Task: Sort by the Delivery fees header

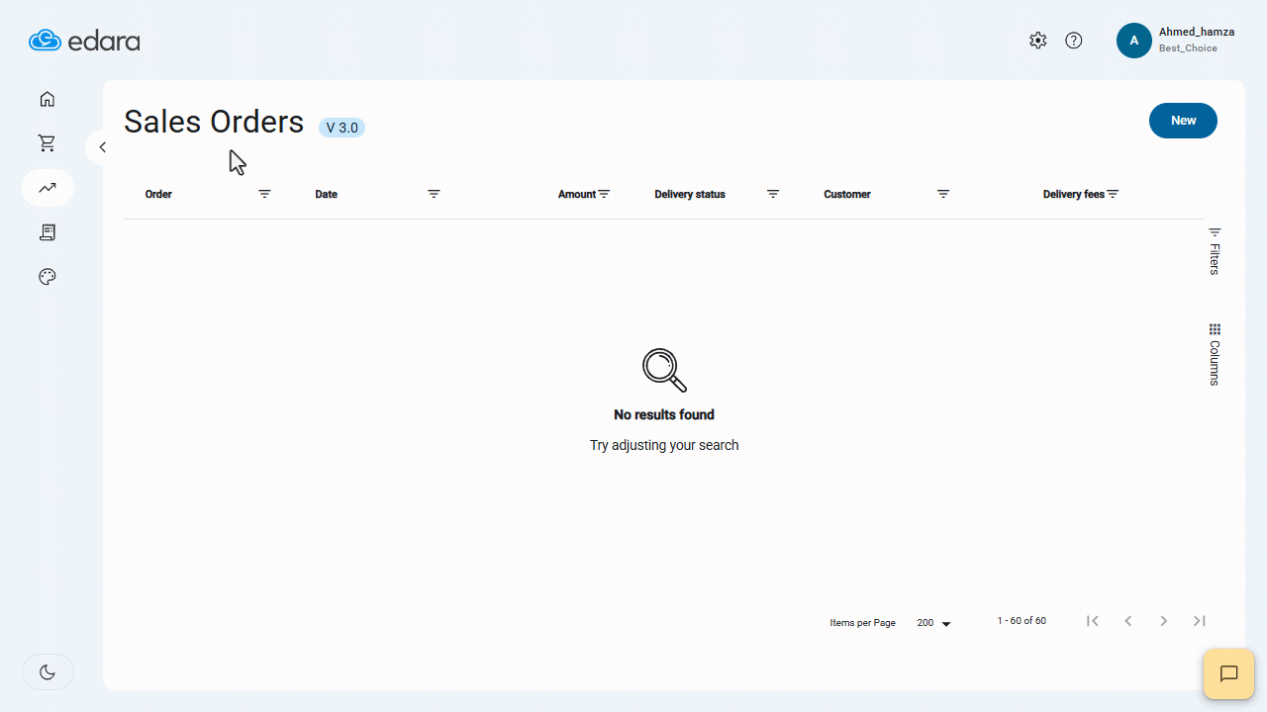Action: tap(1074, 195)
